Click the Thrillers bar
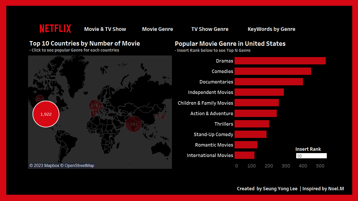Image resolution: width=358 pixels, height=201 pixels. tap(252, 124)
